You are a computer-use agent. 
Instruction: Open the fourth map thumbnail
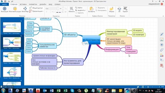tap(12, 72)
